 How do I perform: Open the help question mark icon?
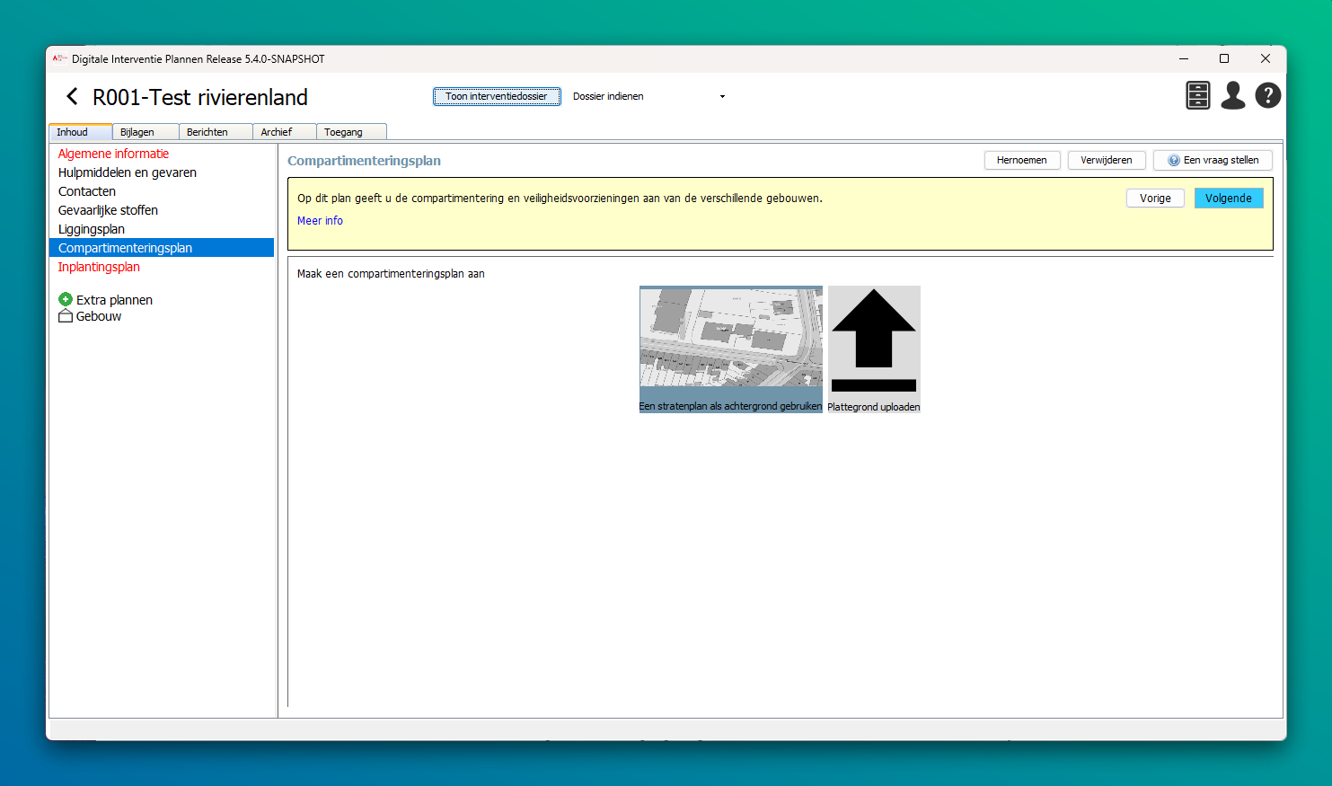coord(1268,95)
